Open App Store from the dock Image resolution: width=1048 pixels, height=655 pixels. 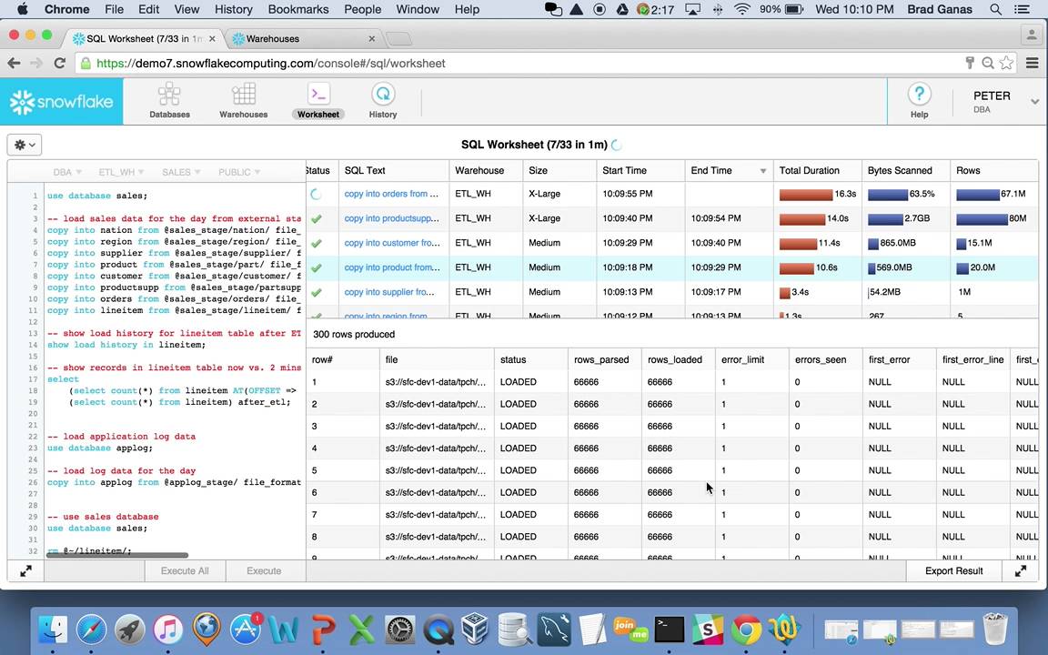click(246, 629)
